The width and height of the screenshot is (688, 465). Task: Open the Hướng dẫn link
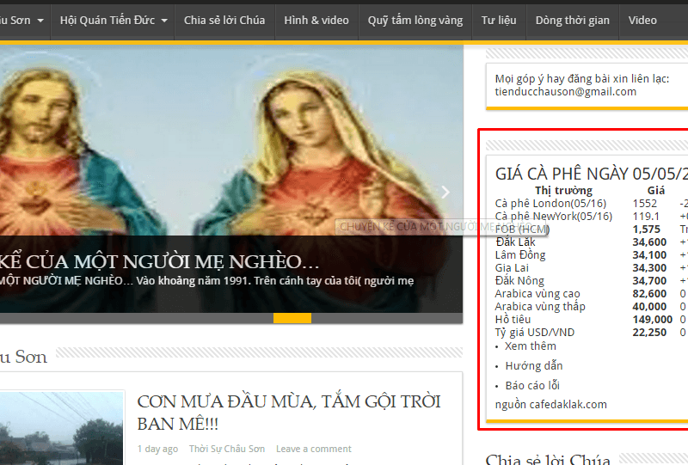coord(534,366)
